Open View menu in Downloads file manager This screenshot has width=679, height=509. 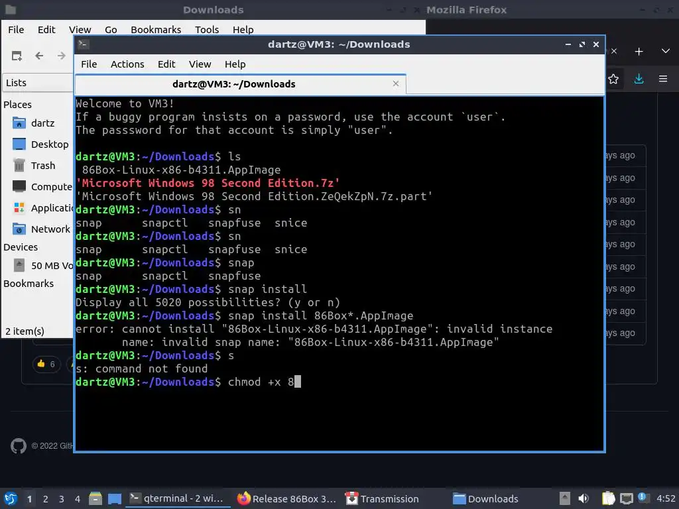pos(80,29)
